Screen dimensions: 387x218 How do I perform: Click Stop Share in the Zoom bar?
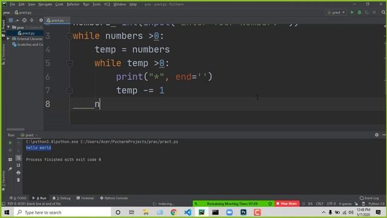pos(287,203)
